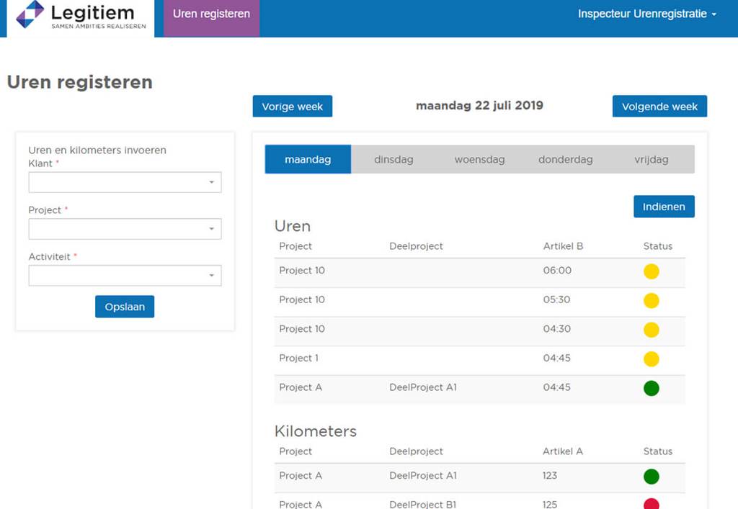
Task: Expand the Project dropdown list
Action: tap(125, 229)
